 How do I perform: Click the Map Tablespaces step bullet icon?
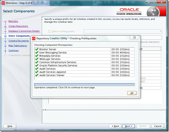point(5,46)
